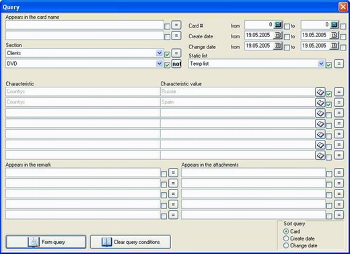Enable Card # to checkbox
350x254 pixels.
(x=343, y=26)
